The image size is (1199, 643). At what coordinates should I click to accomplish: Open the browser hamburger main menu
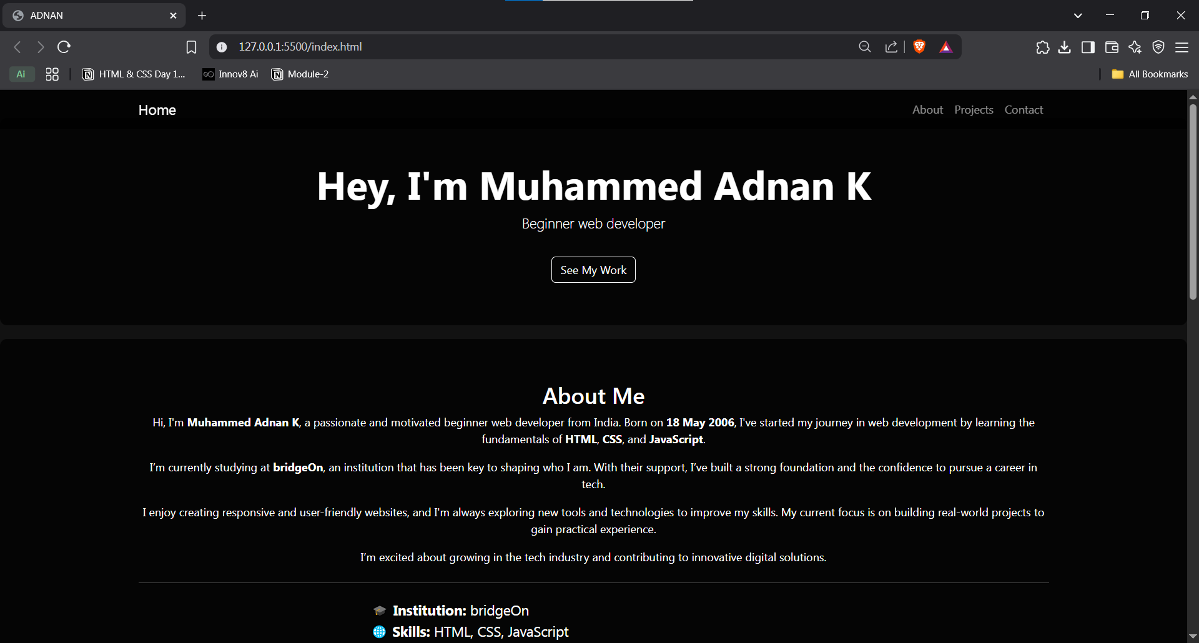pyautogui.click(x=1182, y=47)
